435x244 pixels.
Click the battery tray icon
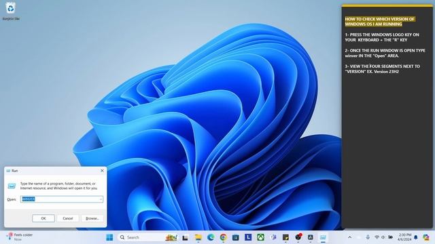point(390,237)
